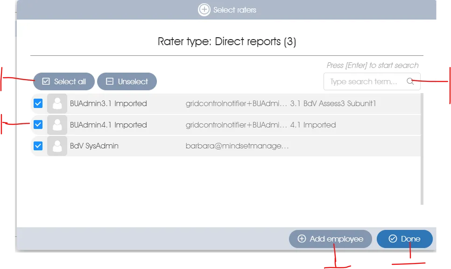
Task: Uncheck the BUAdmin3.1 Imported checkbox
Action: tap(38, 103)
